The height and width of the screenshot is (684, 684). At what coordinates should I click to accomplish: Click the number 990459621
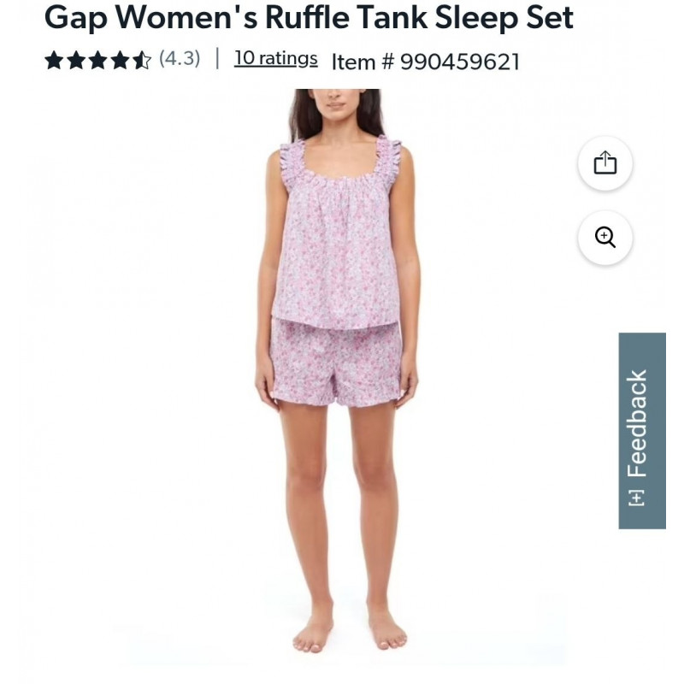click(x=460, y=62)
